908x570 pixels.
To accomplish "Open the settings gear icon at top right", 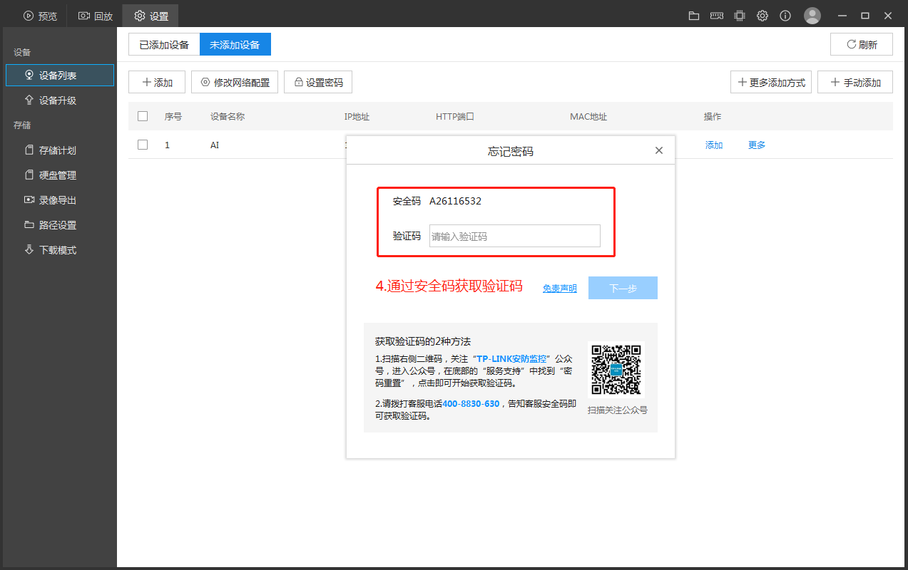I will click(x=762, y=16).
